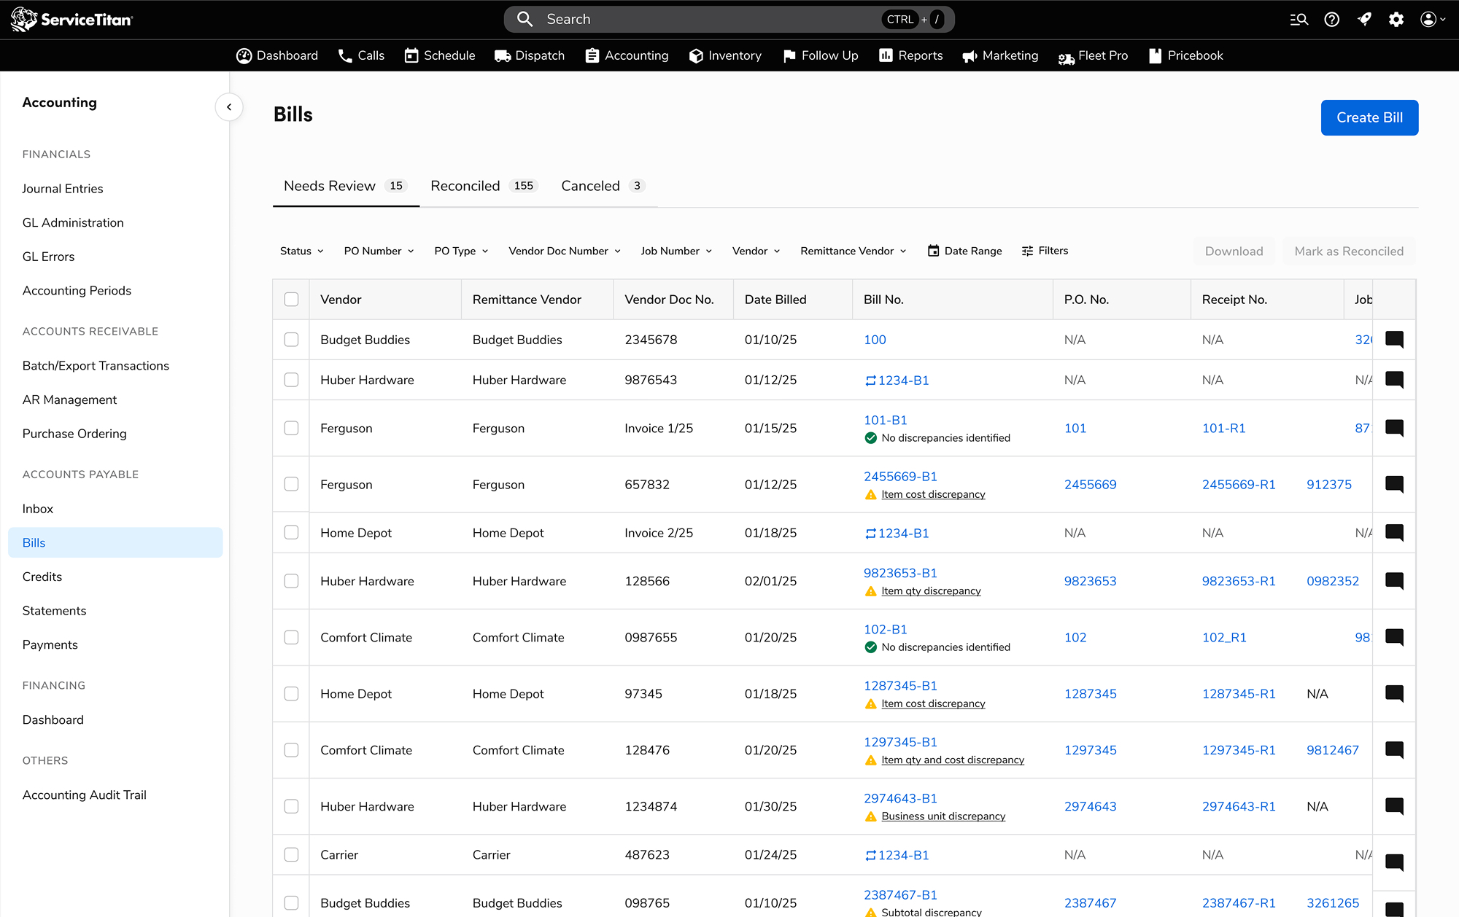This screenshot has width=1459, height=917.
Task: Open the PO Type dropdown
Action: pyautogui.click(x=461, y=251)
